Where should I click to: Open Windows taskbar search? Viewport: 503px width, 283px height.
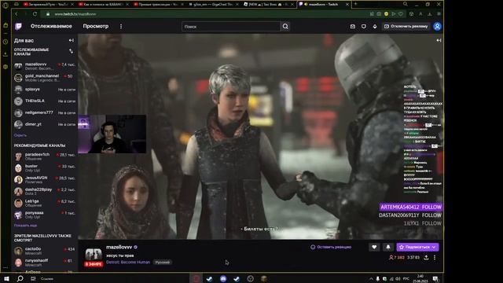(20, 278)
